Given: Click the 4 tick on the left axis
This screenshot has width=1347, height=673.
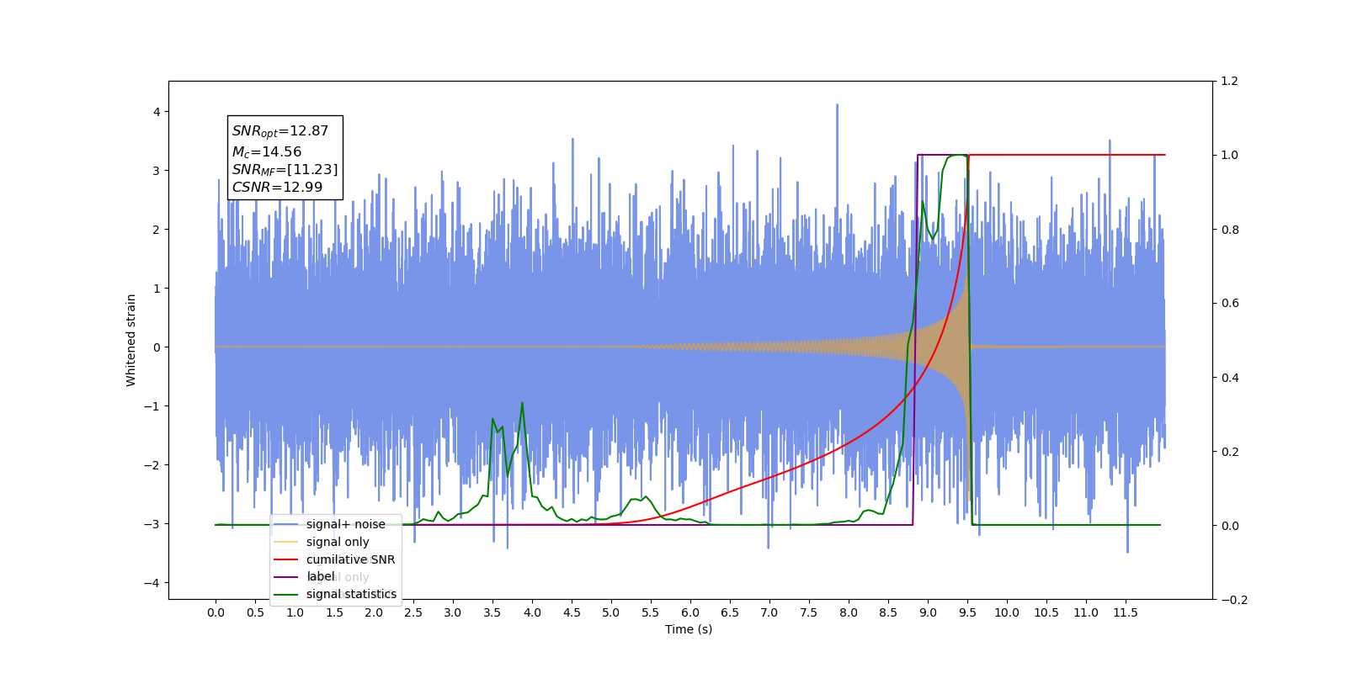Looking at the screenshot, I should pyautogui.click(x=157, y=112).
